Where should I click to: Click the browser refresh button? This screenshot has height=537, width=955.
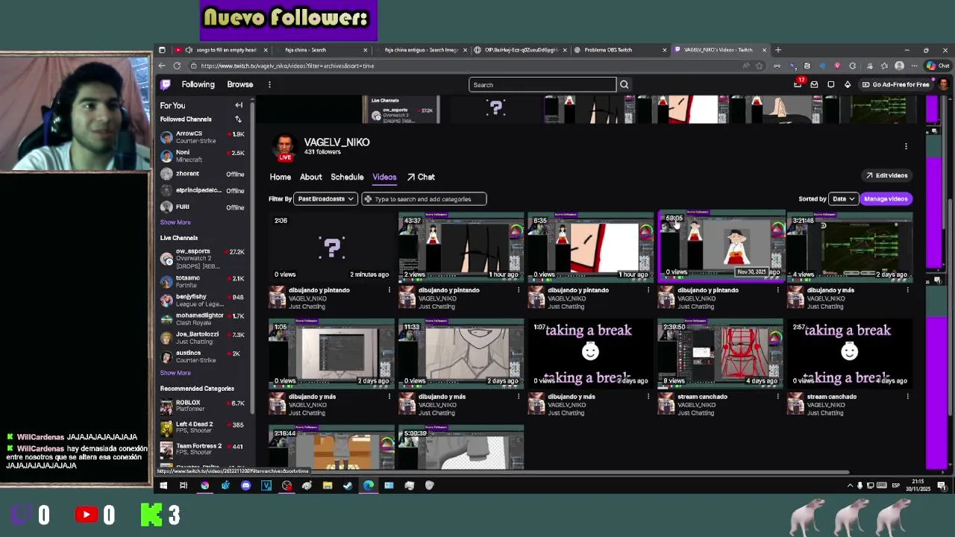pyautogui.click(x=177, y=66)
